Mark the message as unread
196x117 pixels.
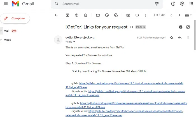(x=98, y=15)
